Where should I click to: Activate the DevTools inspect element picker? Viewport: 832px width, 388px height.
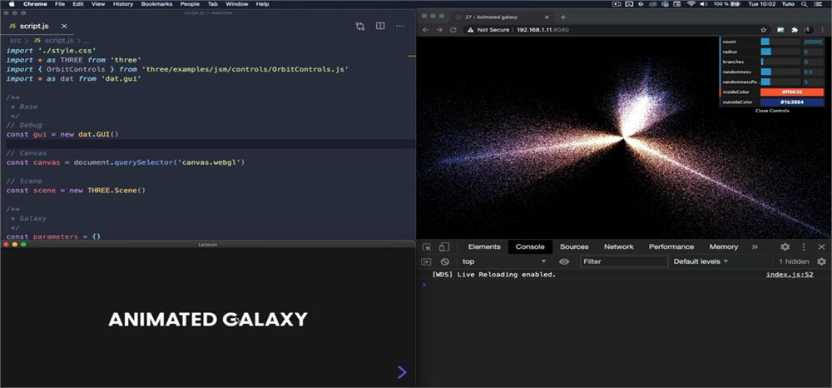(427, 246)
